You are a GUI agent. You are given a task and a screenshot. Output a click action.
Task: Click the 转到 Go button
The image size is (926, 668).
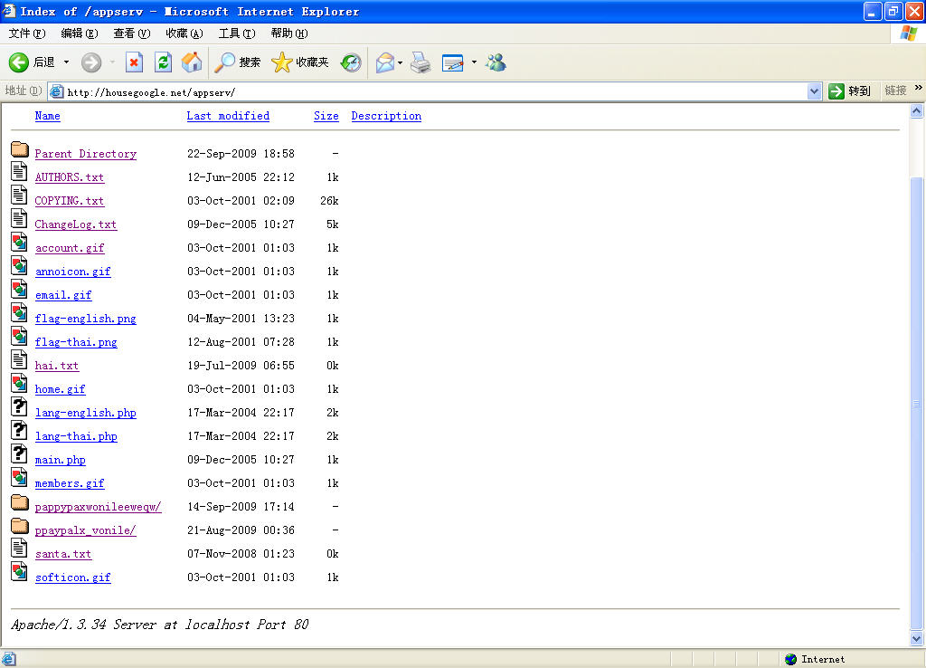click(850, 91)
